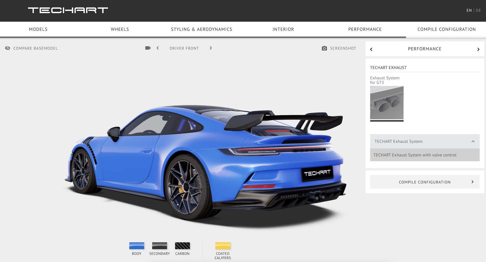Image resolution: width=486 pixels, height=262 pixels.
Task: Switch language to DE
Action: click(x=478, y=10)
